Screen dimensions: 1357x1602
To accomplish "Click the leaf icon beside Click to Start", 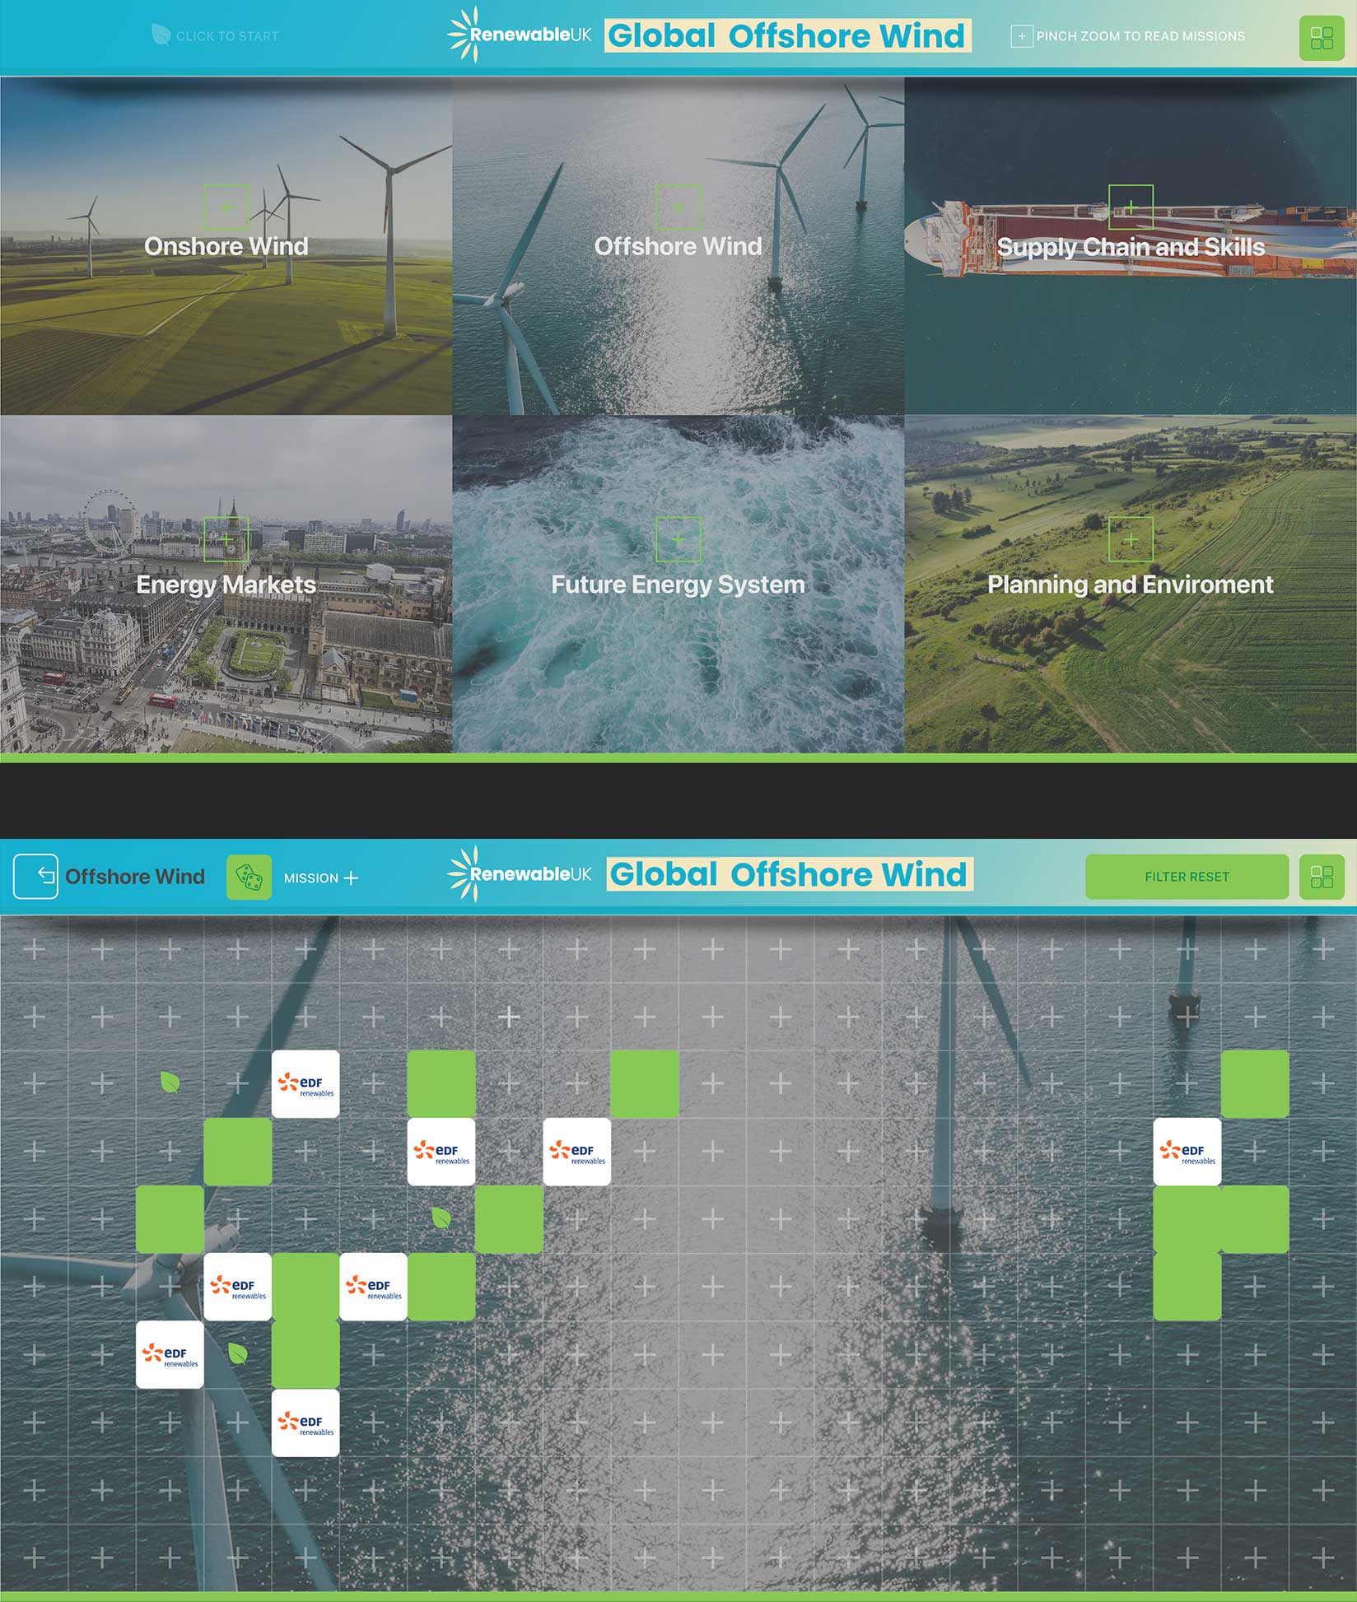I will tap(161, 35).
